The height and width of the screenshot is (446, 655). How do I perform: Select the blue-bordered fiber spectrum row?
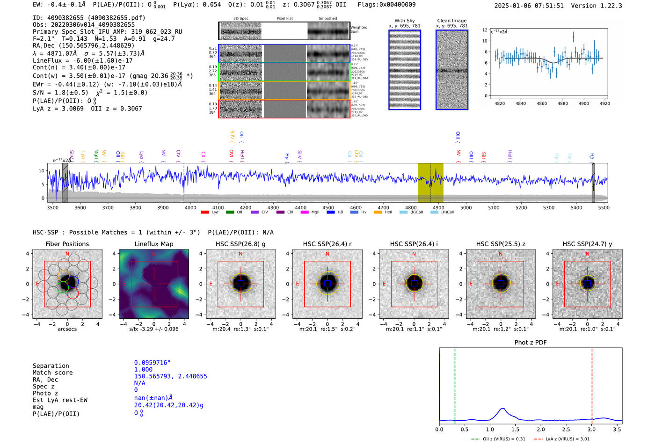[284, 53]
